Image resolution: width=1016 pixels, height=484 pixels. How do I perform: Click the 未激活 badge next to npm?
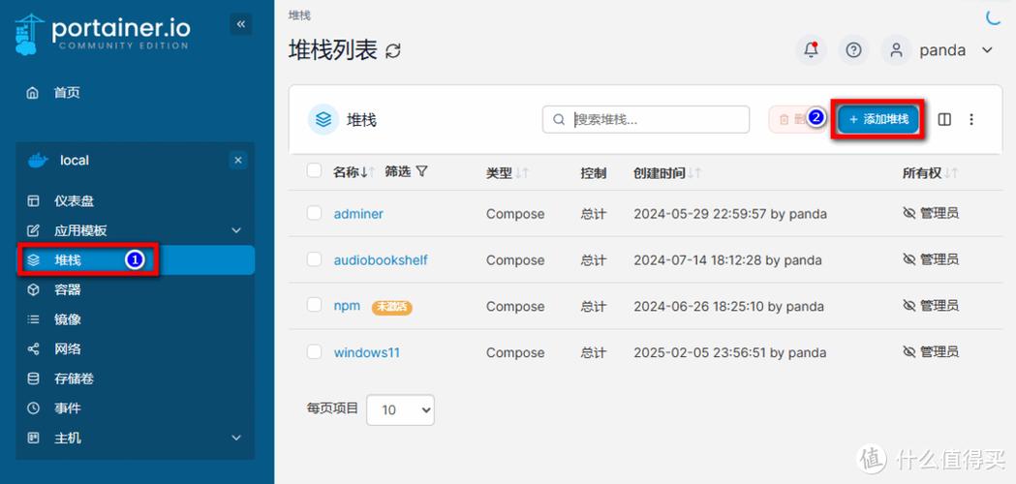[x=392, y=307]
